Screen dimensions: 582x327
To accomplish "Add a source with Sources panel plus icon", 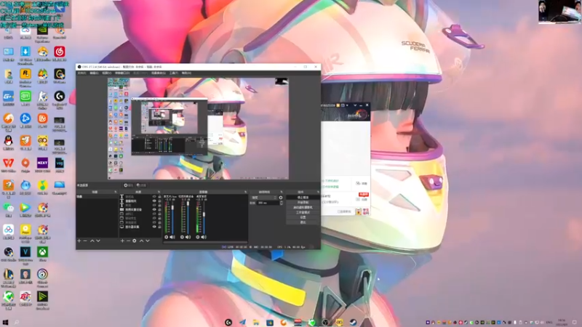I will click(122, 241).
